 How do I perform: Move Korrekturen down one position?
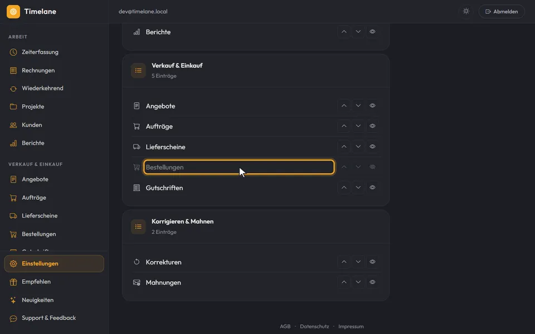[358, 262]
